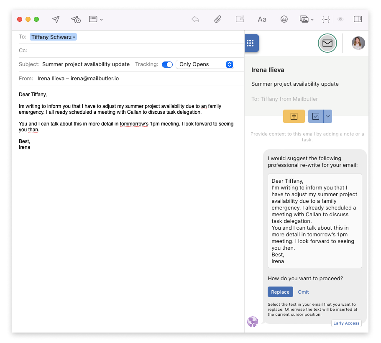This screenshot has height=343, width=381.
Task: Maximize the window with the green button
Action: point(36,19)
